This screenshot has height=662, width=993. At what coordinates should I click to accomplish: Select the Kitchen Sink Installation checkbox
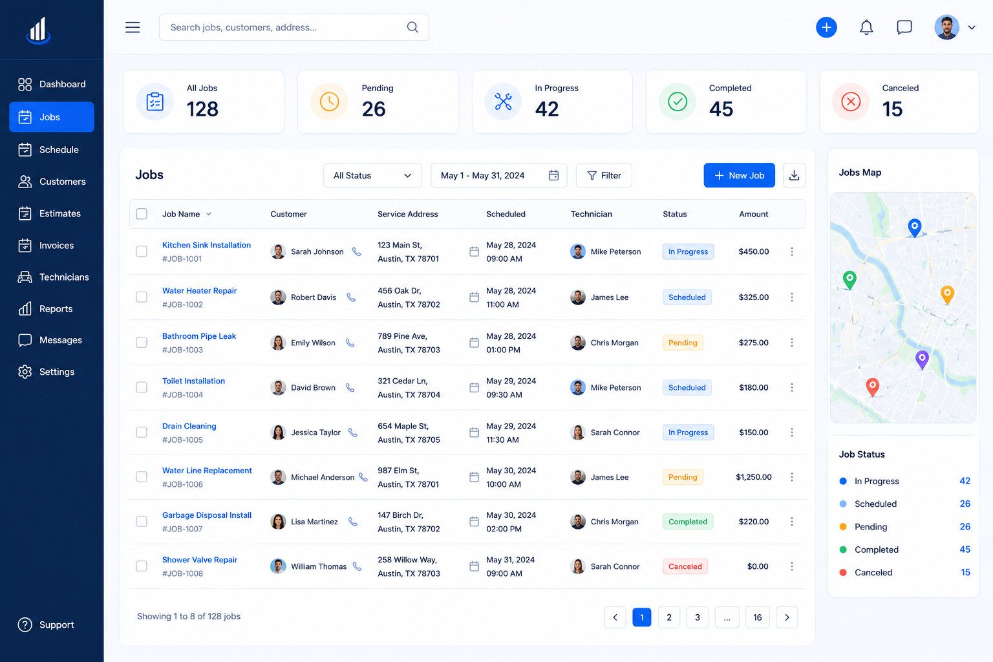(142, 251)
